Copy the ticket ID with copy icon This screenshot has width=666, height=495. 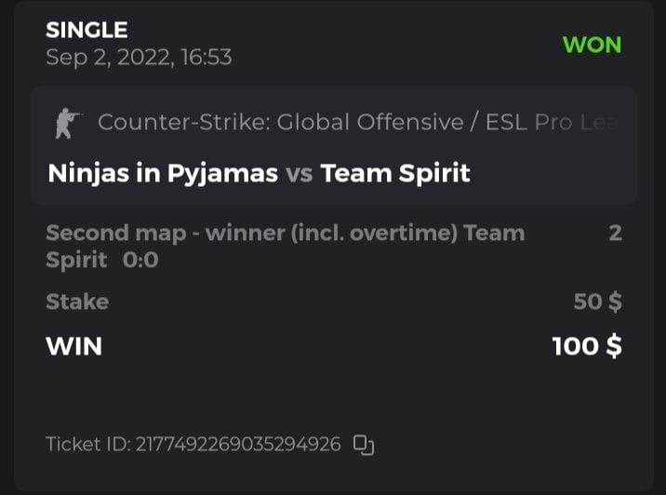point(364,445)
